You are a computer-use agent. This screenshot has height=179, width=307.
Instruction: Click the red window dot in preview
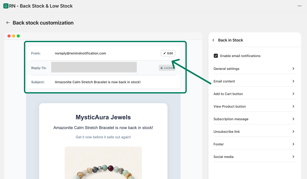[x=9, y=36]
